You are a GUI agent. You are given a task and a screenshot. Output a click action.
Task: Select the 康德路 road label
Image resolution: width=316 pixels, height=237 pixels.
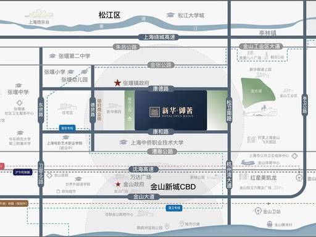160,89
